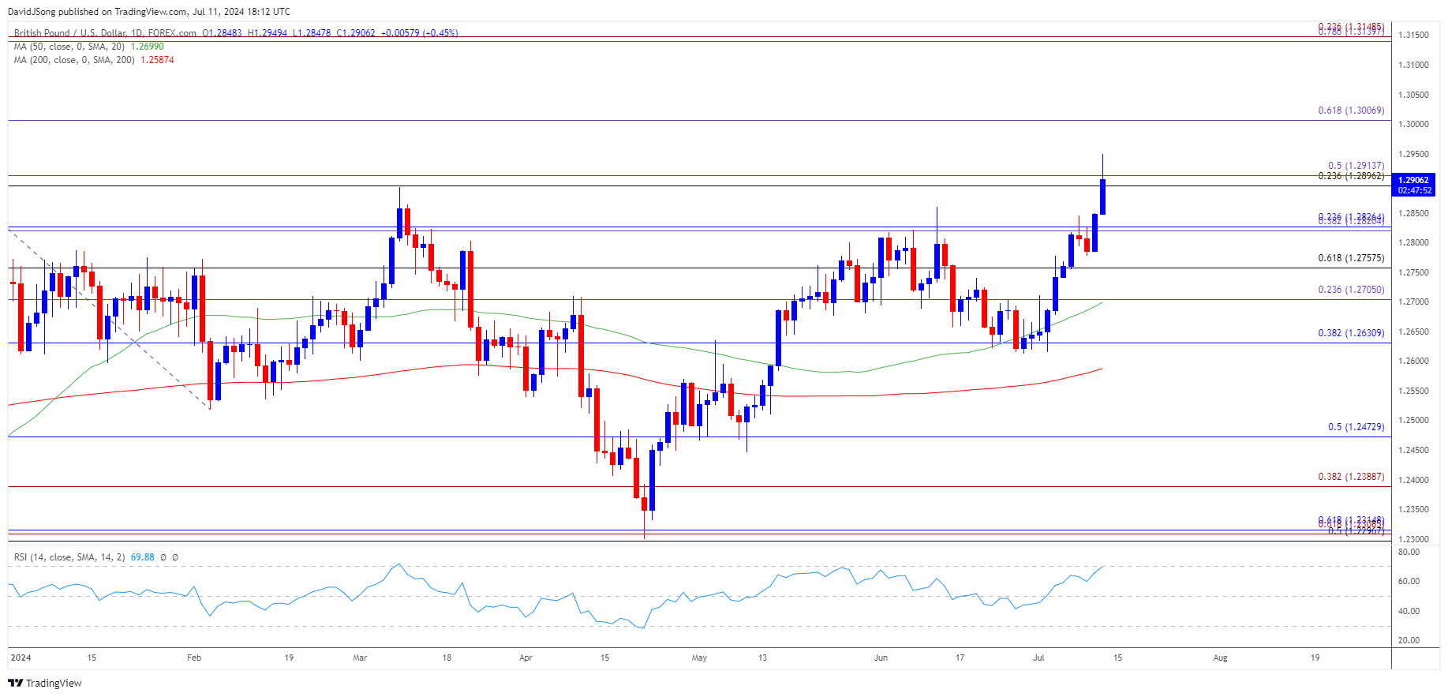
Task: Click RSI axis label 60.00
Action: [x=1409, y=581]
